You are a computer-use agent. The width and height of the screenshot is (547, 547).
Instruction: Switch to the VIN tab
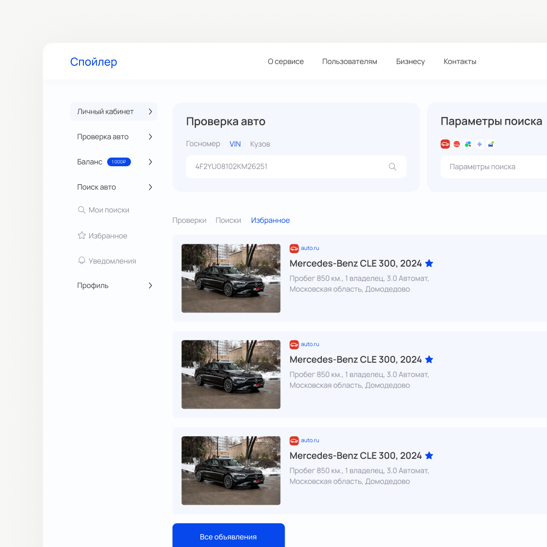tap(235, 144)
